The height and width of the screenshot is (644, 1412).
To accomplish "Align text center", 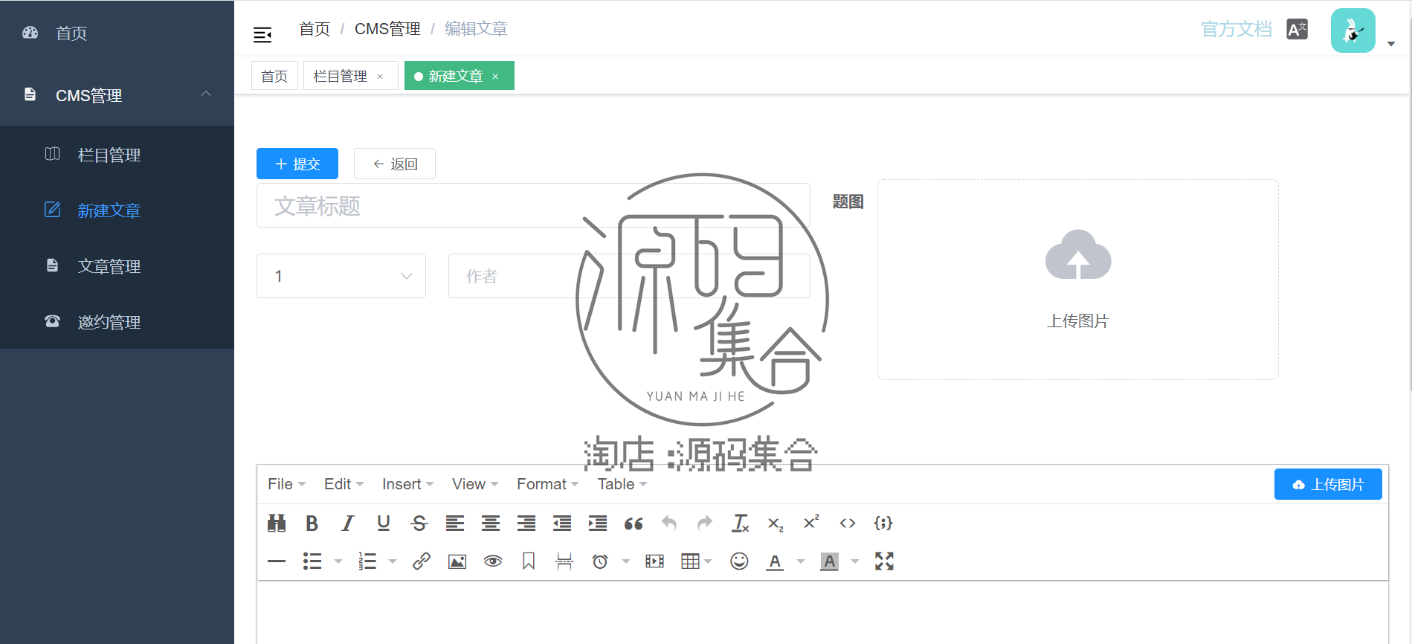I will [491, 524].
